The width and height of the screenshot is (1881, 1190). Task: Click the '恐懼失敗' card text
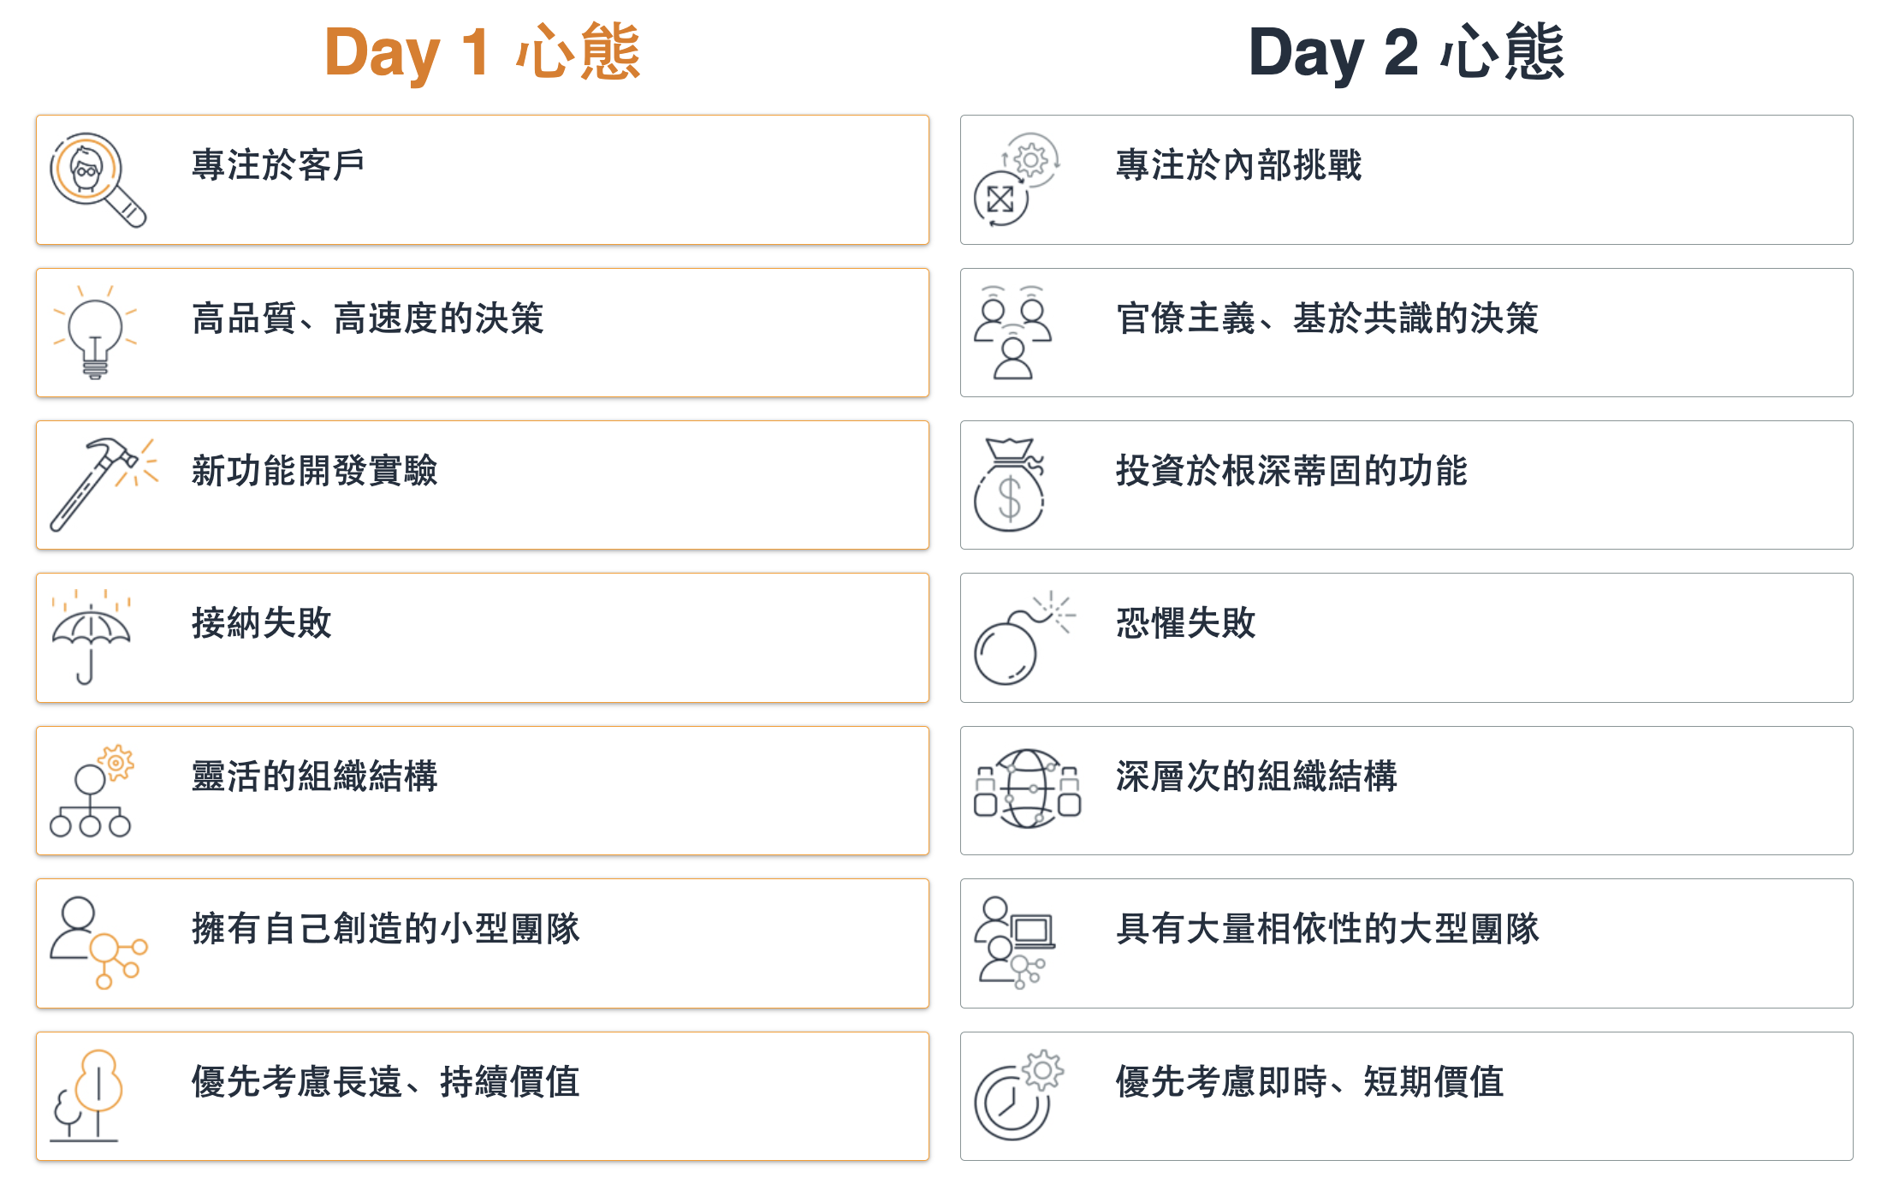[1185, 623]
